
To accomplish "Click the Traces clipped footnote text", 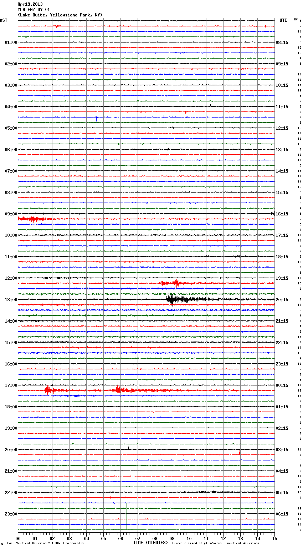I will [x=215, y=543].
